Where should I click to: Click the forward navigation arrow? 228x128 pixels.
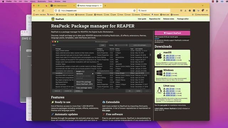39,11
